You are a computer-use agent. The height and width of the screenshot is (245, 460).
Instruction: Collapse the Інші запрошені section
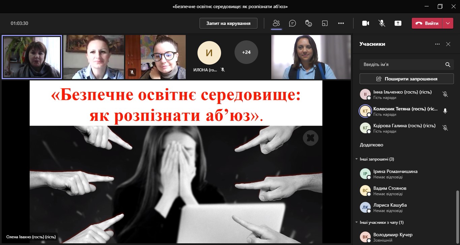(357, 159)
